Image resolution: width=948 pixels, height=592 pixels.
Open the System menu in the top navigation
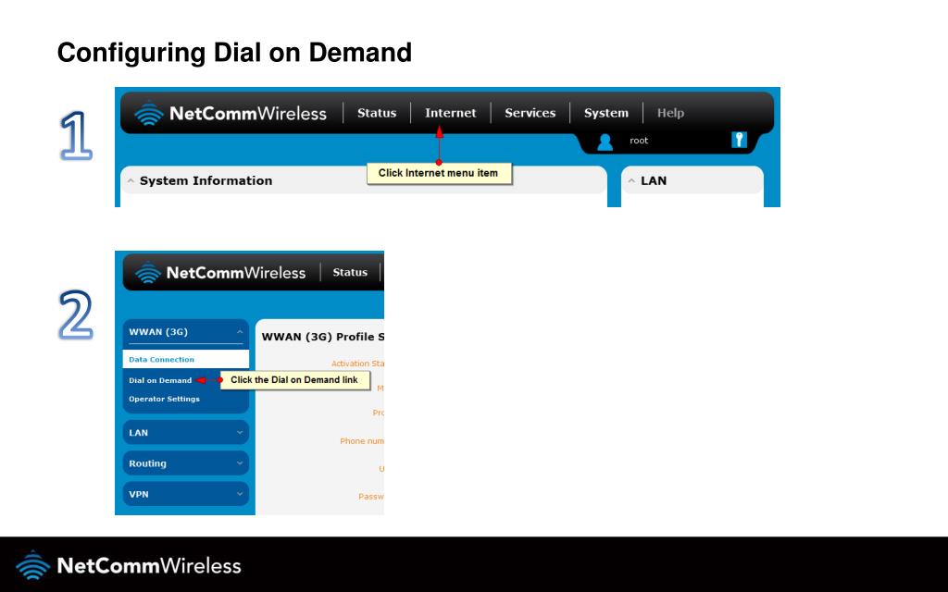[x=606, y=113]
